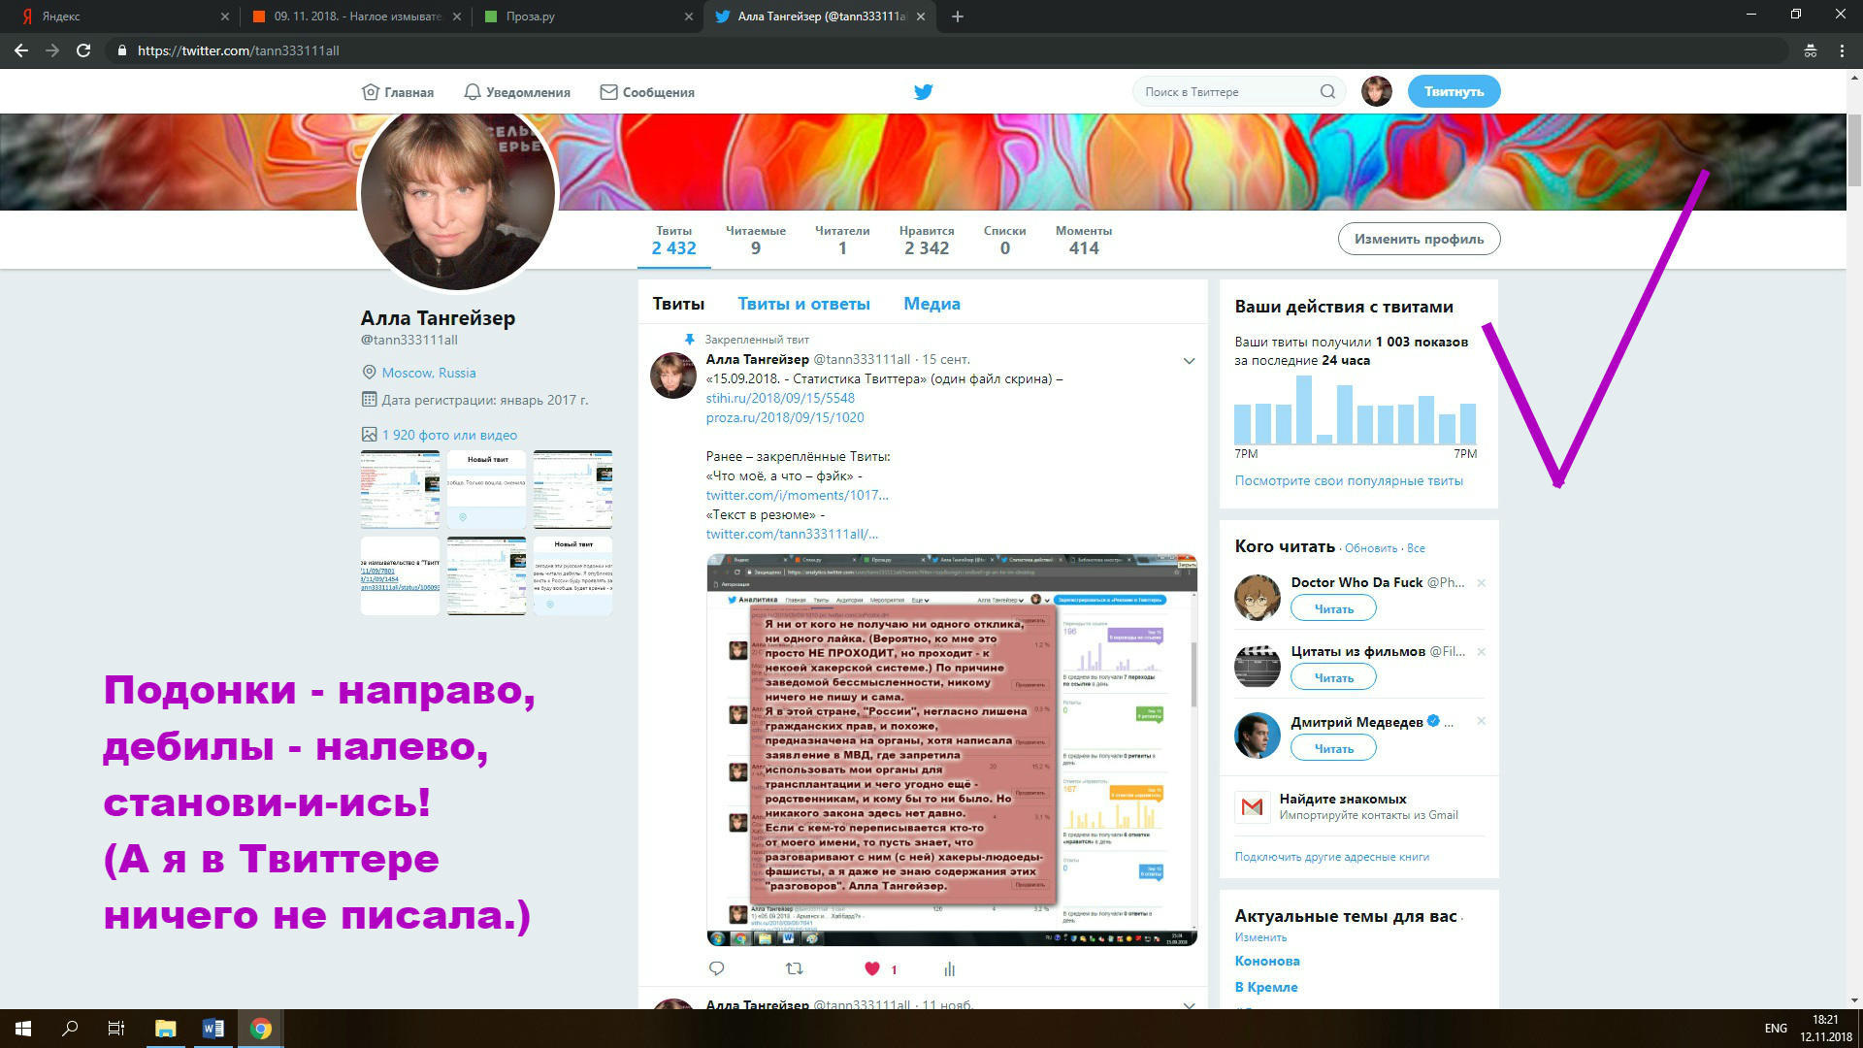Open Нравится 2 342 stat
Screen dimensions: 1863x1048
[x=927, y=240]
